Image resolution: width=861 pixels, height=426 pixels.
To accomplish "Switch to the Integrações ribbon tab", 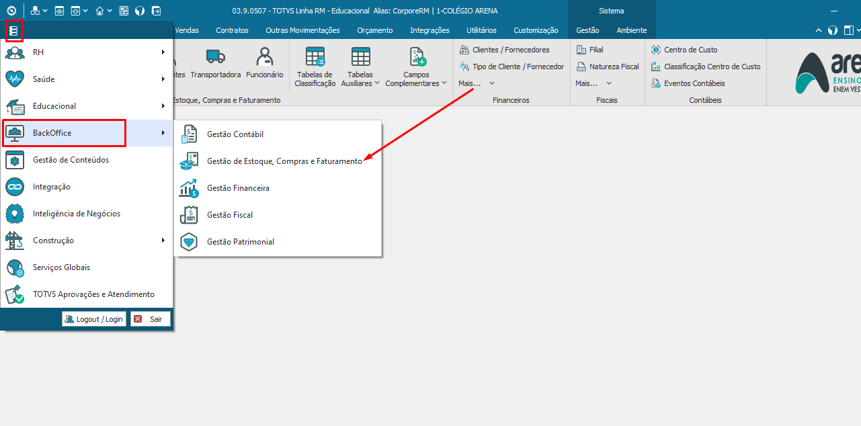I will [x=429, y=30].
